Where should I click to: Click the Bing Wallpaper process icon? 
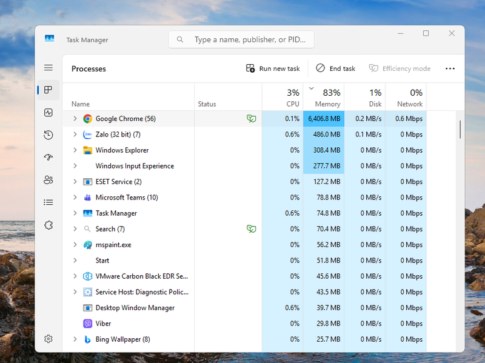pyautogui.click(x=87, y=339)
